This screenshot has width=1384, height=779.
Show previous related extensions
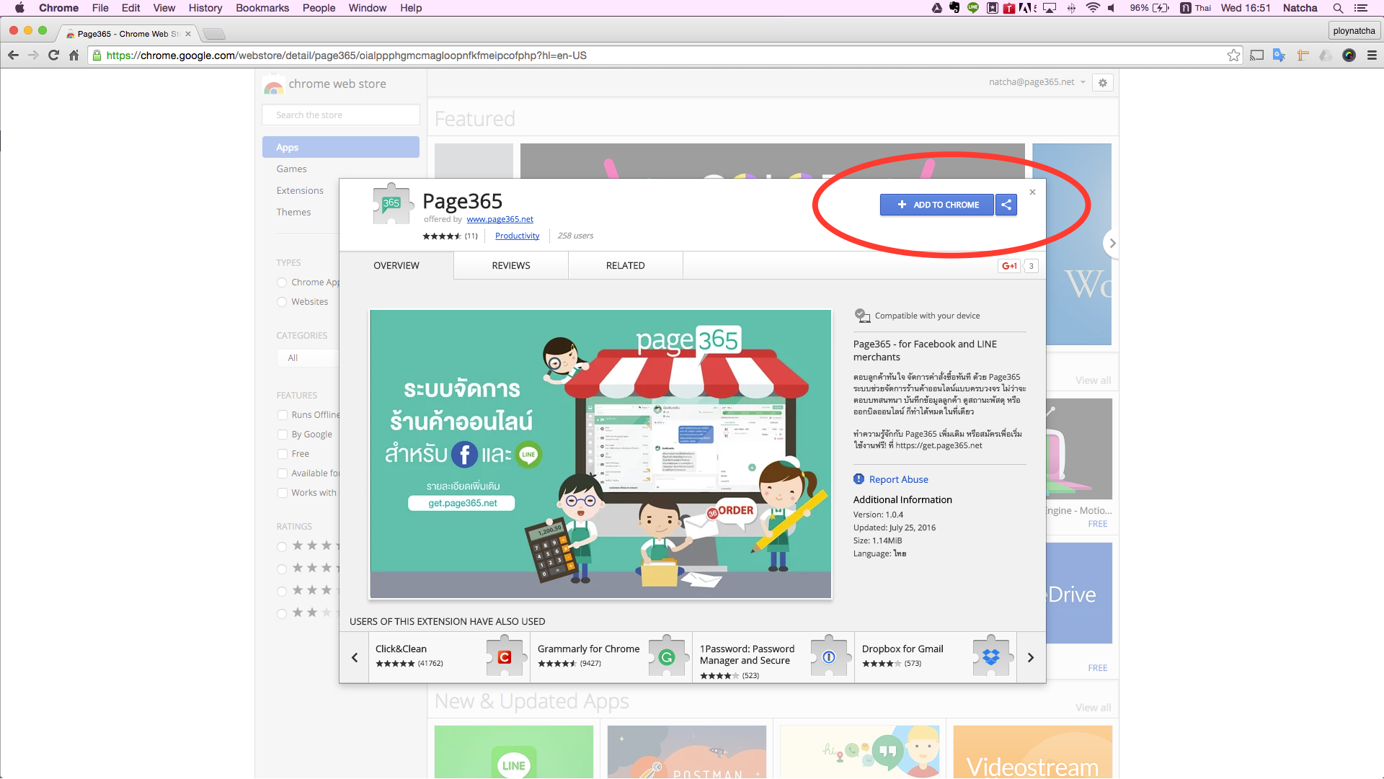355,657
